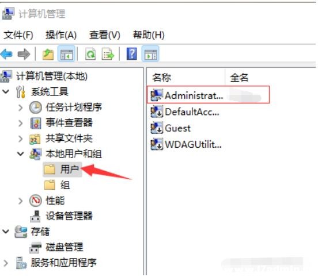Select 磁盘管理 under 存储
This screenshot has height=277, width=318.
click(56, 247)
